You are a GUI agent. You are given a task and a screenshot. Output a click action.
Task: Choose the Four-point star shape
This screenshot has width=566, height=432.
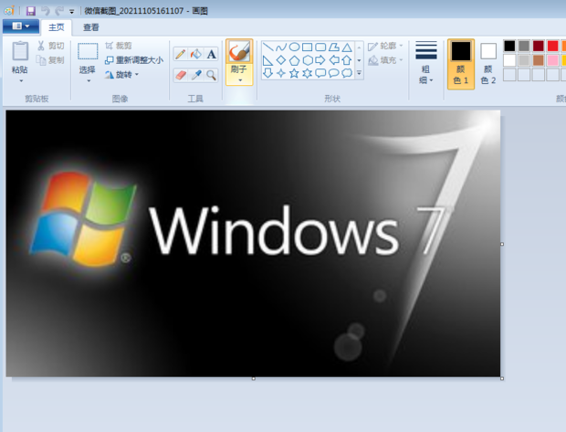point(281,73)
